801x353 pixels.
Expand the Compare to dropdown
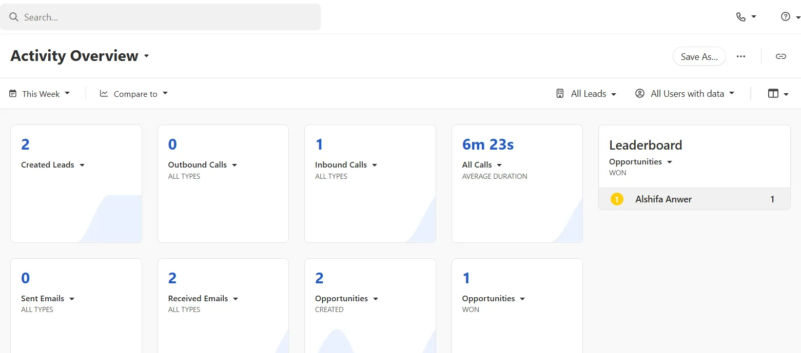click(141, 94)
